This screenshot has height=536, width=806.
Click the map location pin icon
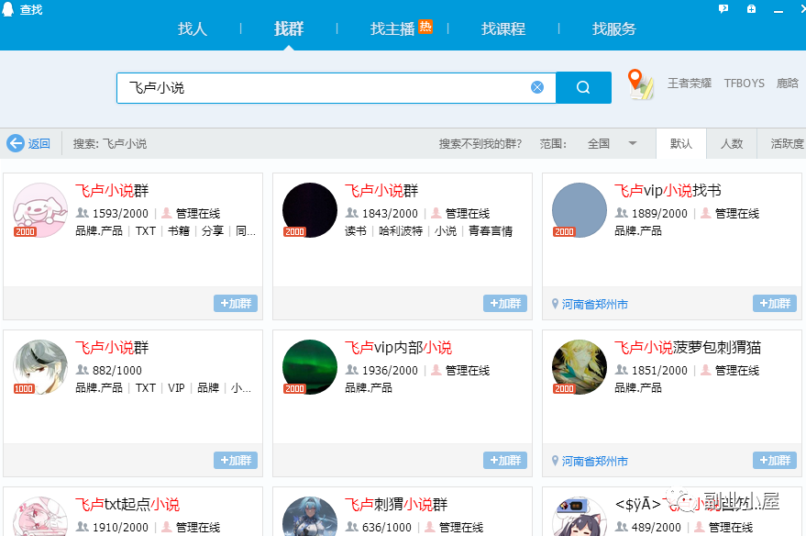(x=638, y=85)
